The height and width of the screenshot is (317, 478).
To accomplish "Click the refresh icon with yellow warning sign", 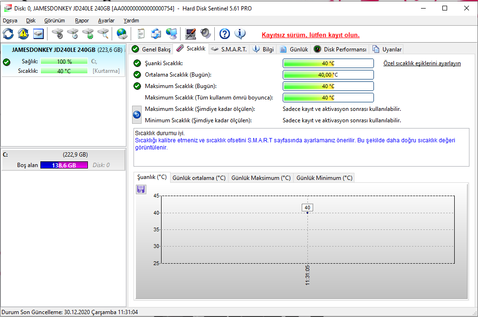I will (x=23, y=34).
